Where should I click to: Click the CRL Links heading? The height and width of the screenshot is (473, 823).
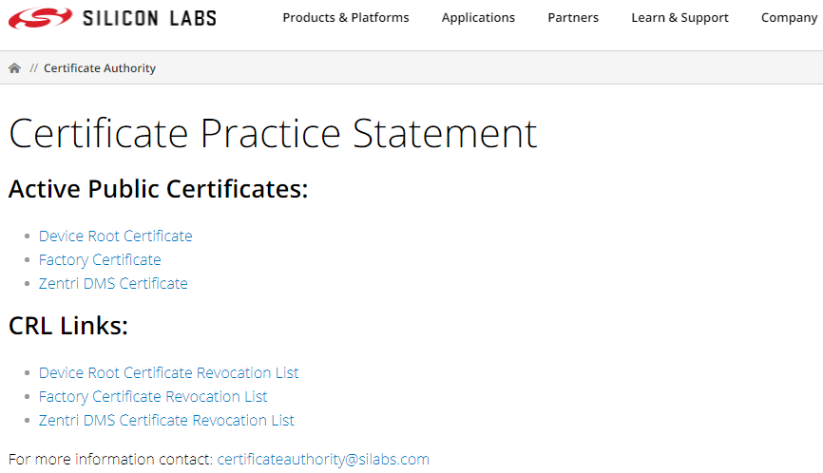[x=68, y=326]
